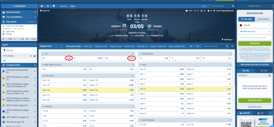Open the Albanian lek currency dropdown

255,31
